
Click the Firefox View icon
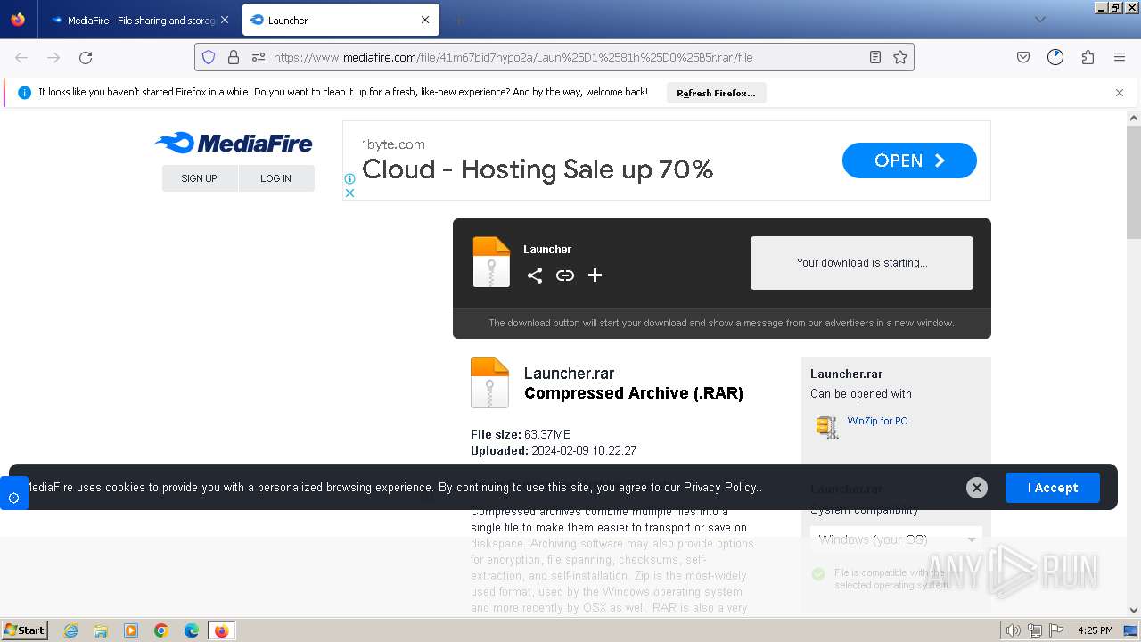(18, 20)
